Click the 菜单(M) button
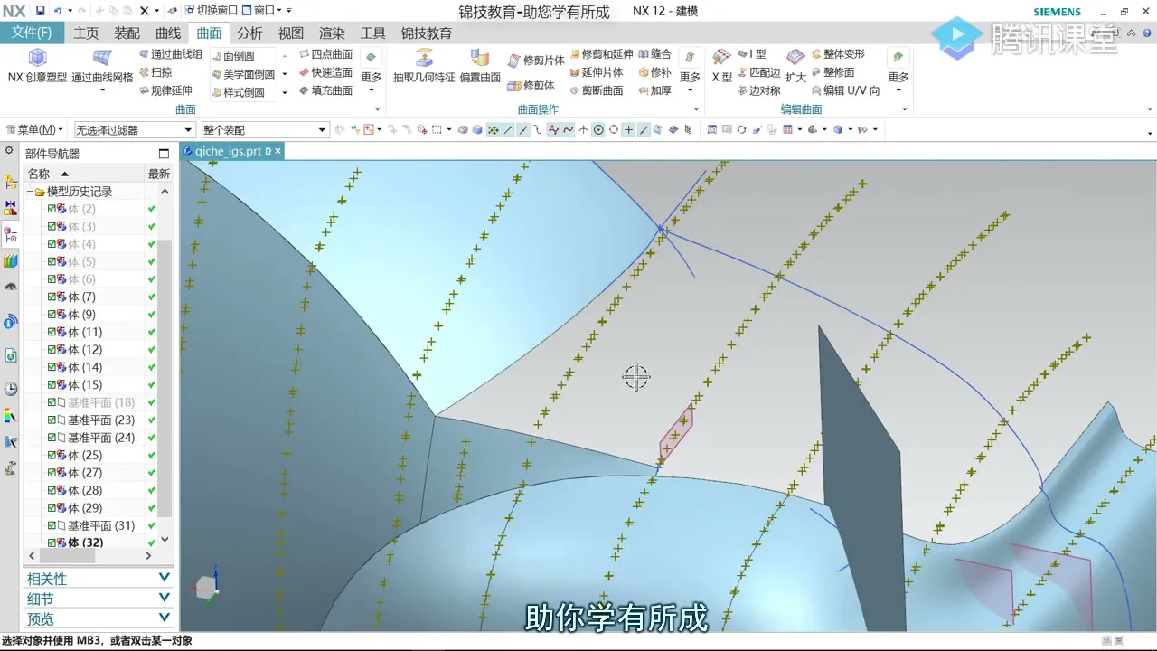 [x=33, y=129]
